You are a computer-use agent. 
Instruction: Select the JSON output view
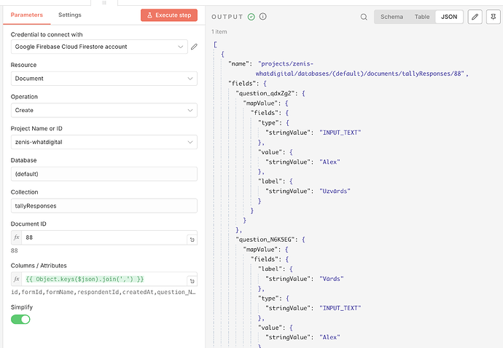point(449,17)
